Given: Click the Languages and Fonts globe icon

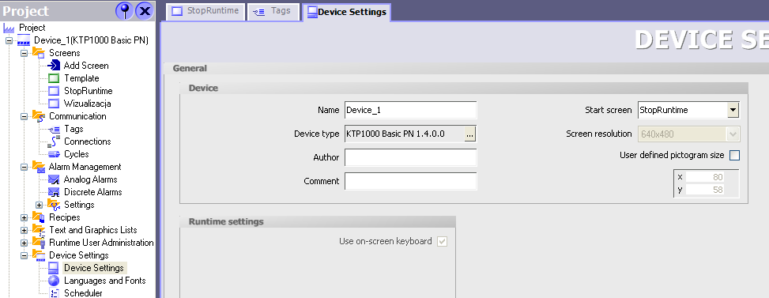Looking at the screenshot, I should coord(54,281).
